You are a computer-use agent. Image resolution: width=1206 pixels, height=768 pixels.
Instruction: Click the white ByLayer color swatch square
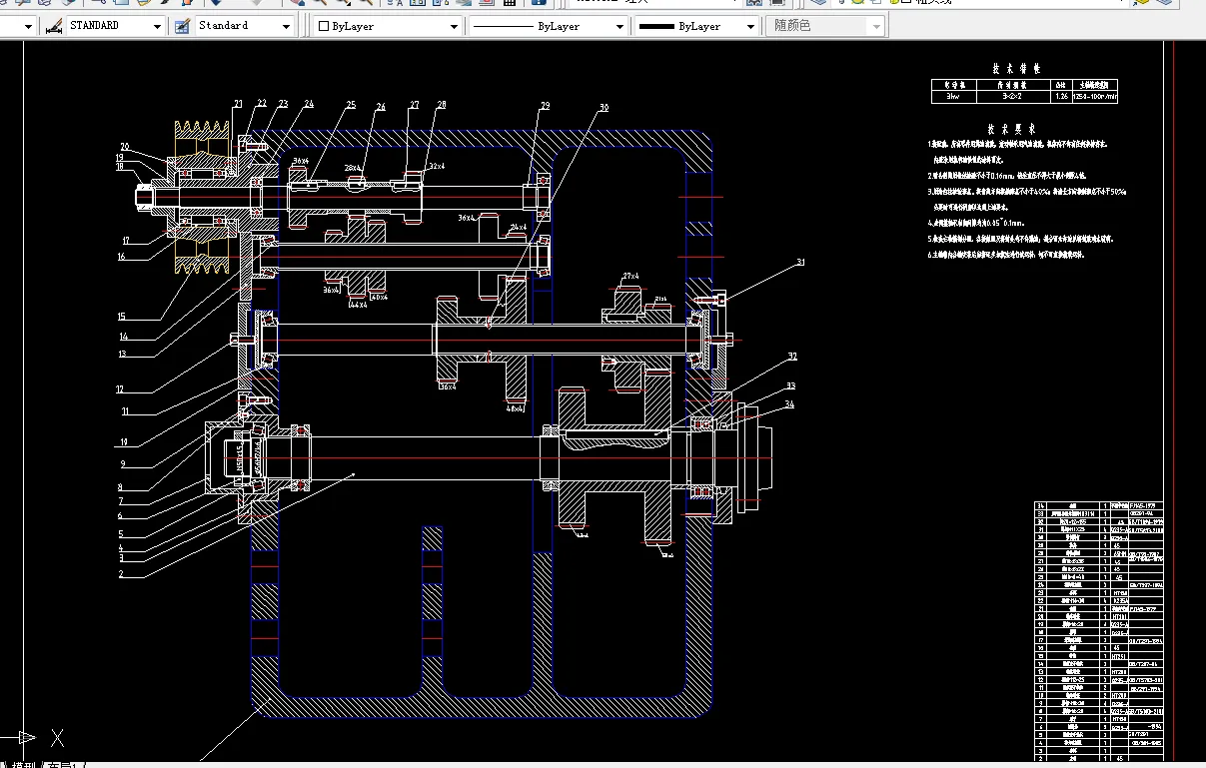pos(323,27)
